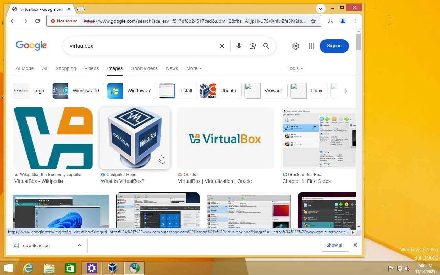Open the VirtualBox - Wikipedia link

38,181
